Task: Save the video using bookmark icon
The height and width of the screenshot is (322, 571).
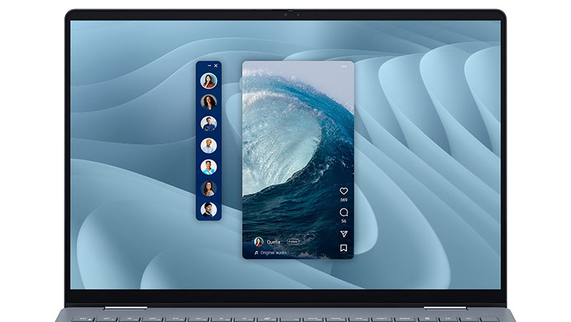Action: point(343,248)
